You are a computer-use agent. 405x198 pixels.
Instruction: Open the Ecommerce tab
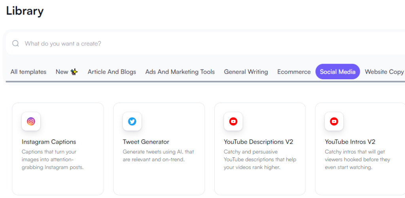click(294, 72)
